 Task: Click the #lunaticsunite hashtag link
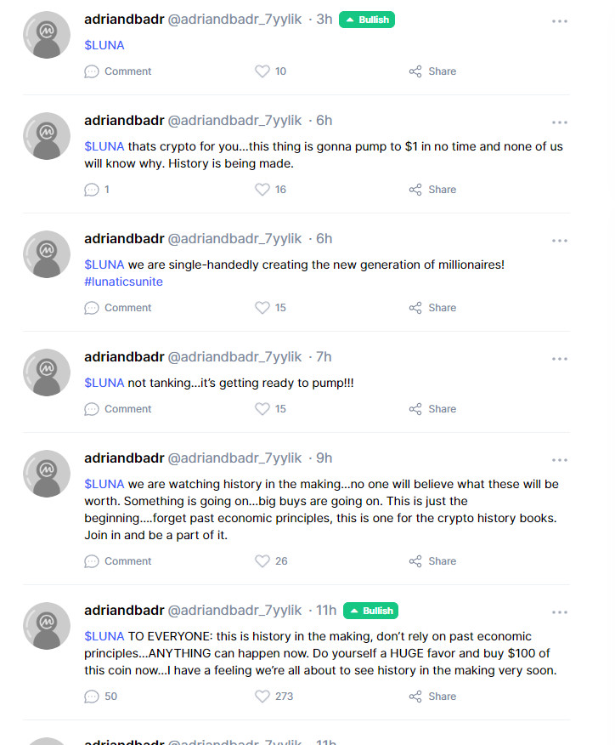point(123,282)
